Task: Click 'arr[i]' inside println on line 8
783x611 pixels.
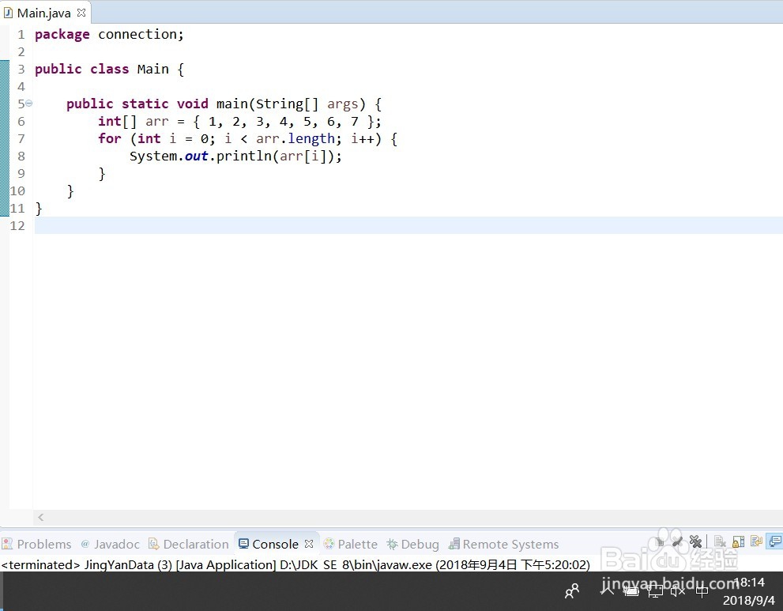Action: [303, 156]
